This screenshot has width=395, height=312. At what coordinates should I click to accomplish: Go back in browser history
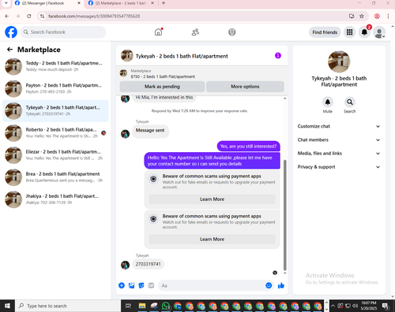click(x=7, y=17)
